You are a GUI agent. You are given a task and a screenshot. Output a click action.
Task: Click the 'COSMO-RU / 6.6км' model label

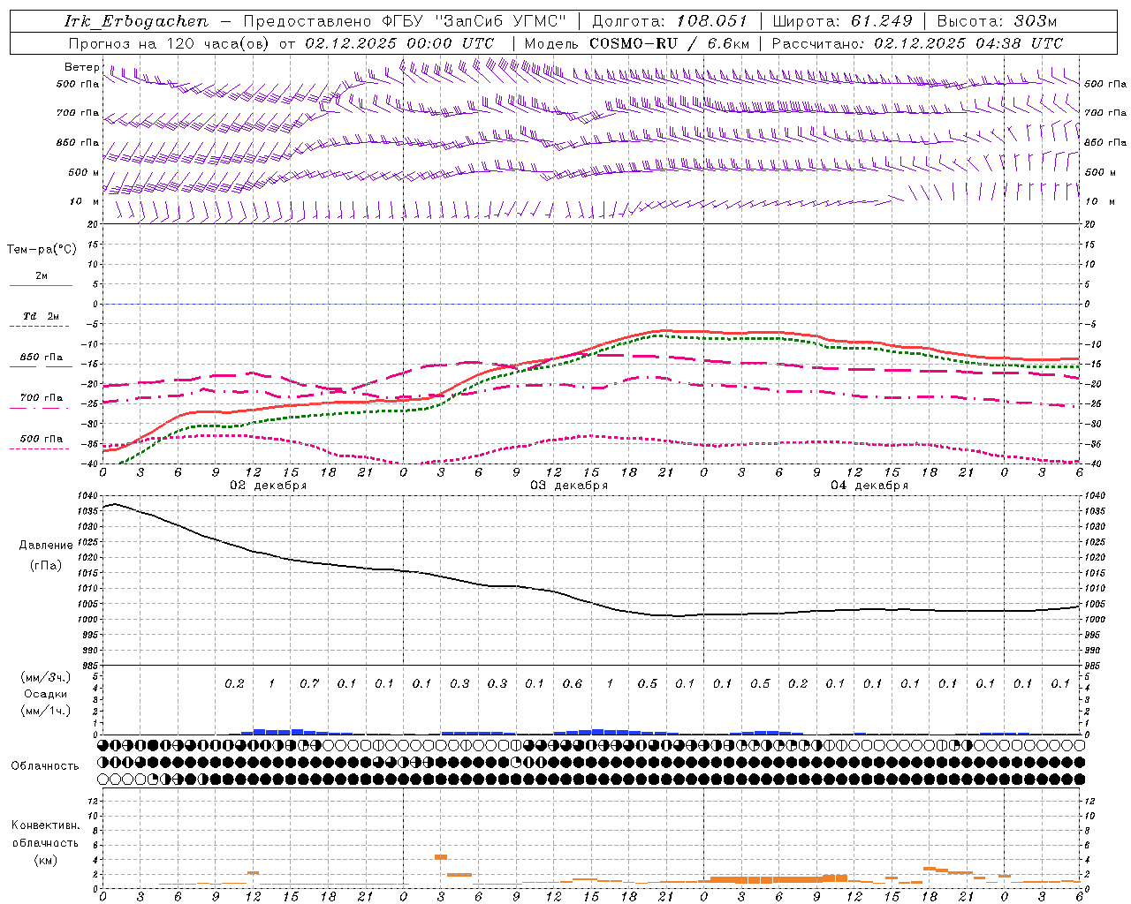[x=669, y=43]
